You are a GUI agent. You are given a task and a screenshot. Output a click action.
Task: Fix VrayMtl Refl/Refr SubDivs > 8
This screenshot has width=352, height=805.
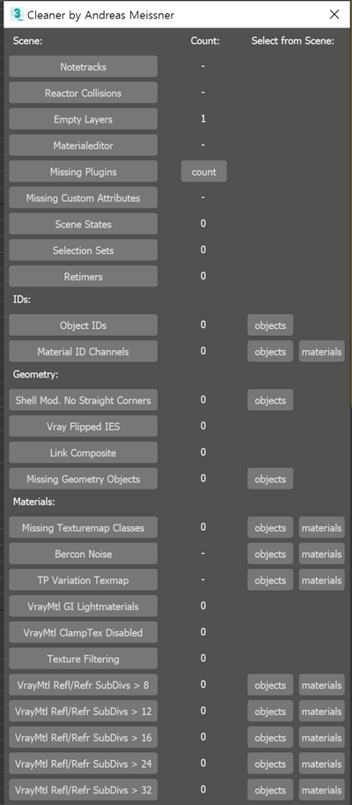click(x=83, y=684)
